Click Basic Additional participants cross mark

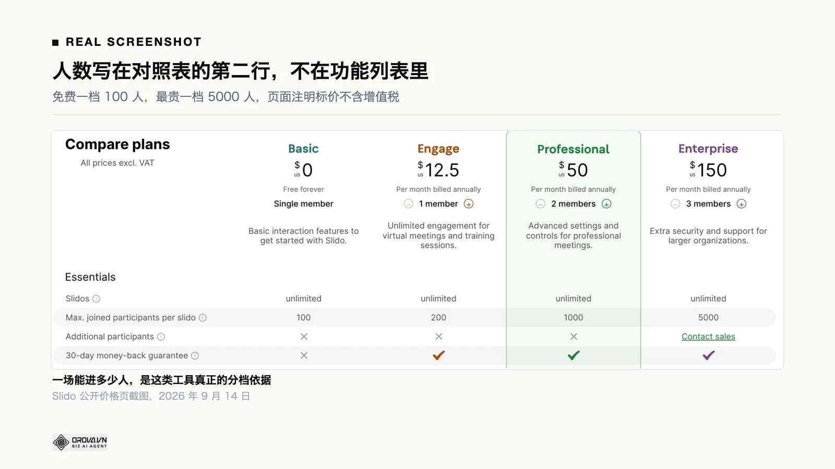pyautogui.click(x=304, y=337)
